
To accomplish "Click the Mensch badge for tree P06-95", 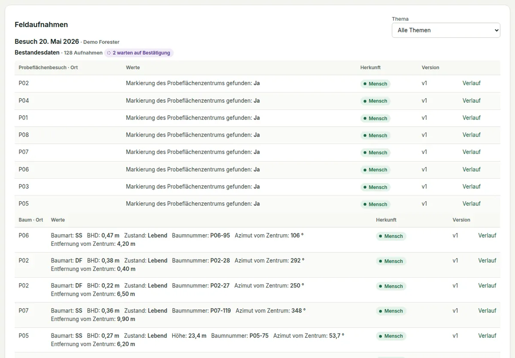I will click(391, 236).
